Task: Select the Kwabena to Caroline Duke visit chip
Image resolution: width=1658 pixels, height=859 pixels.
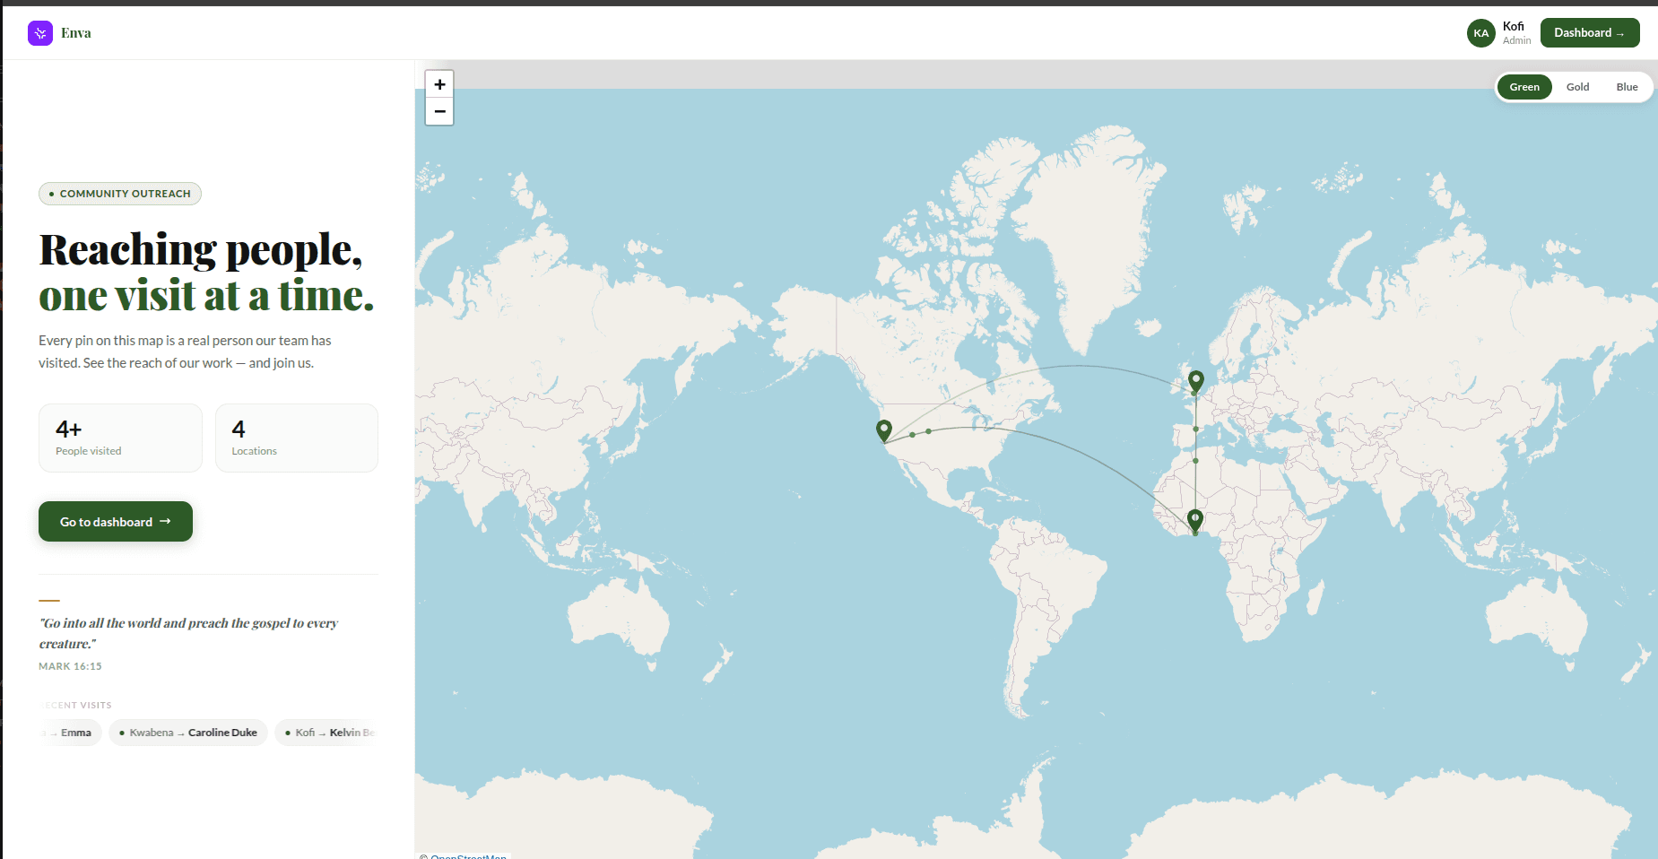Action: 187,733
